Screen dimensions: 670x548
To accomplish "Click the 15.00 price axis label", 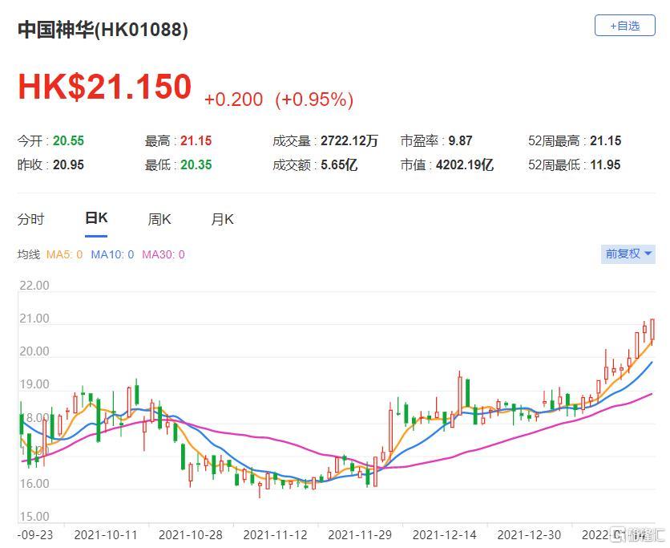I will point(34,517).
